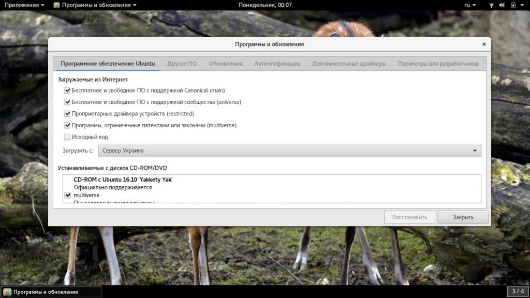Image resolution: width=530 pixels, height=298 pixels.
Task: Toggle community (universe) software checkbox
Action: coord(67,102)
